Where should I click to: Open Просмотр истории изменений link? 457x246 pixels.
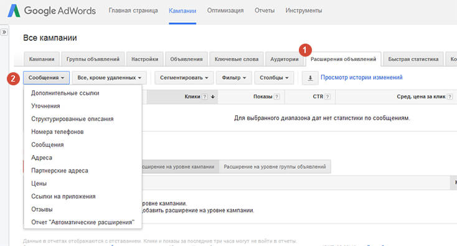click(x=361, y=77)
